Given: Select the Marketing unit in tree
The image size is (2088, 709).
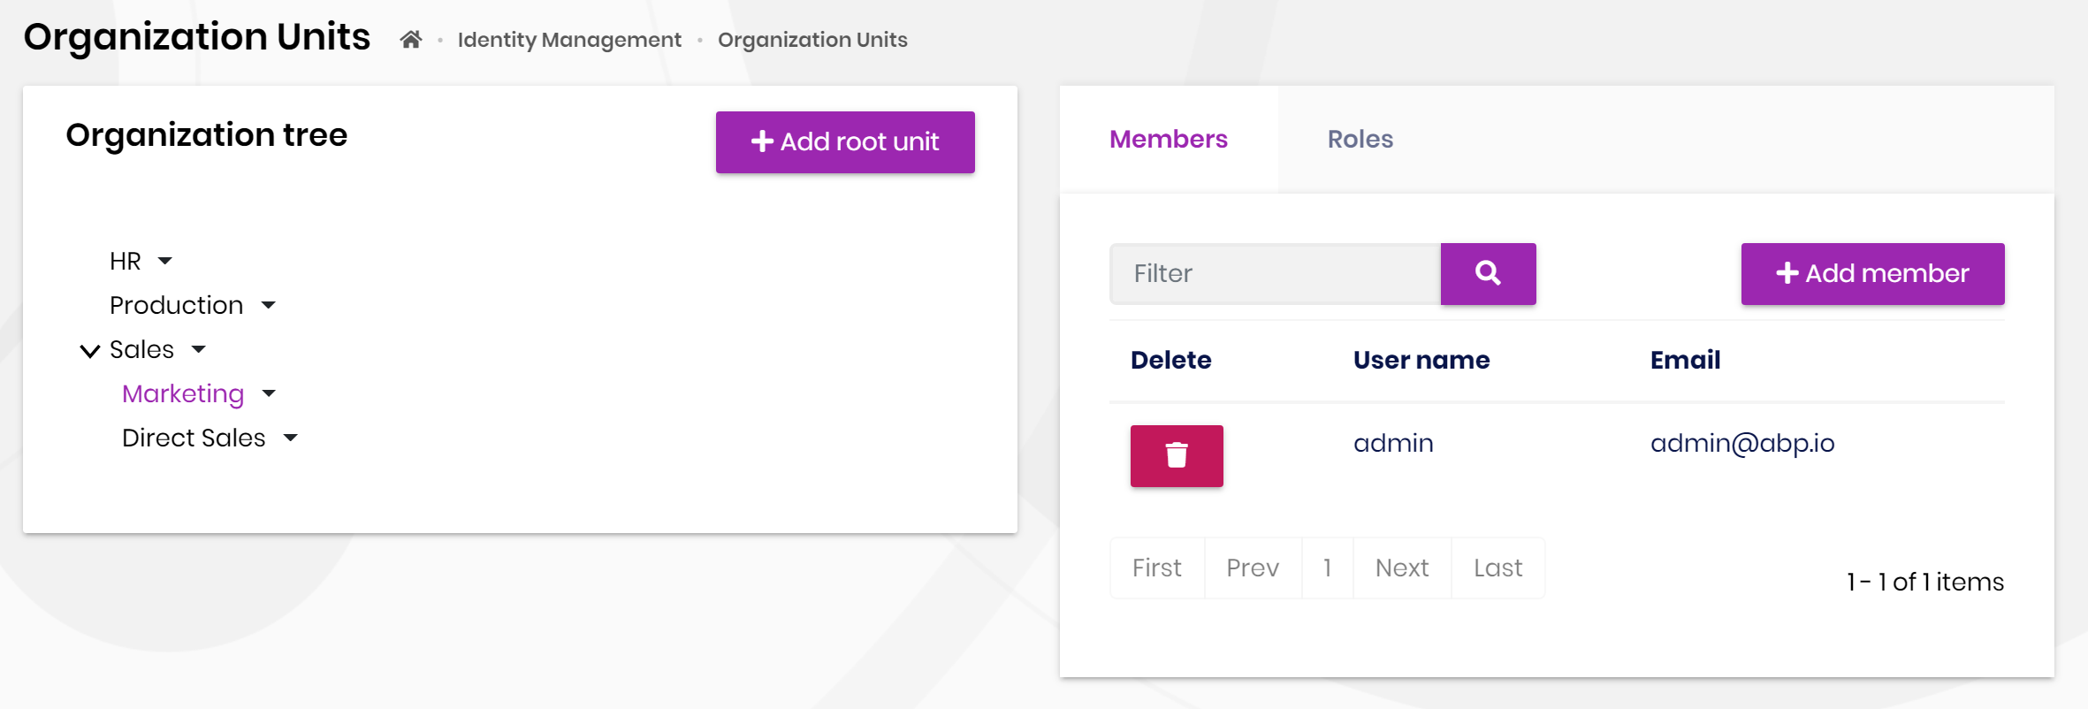Looking at the screenshot, I should click(183, 394).
